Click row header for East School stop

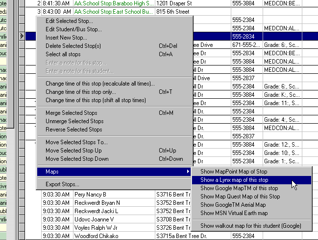tap(22, 12)
